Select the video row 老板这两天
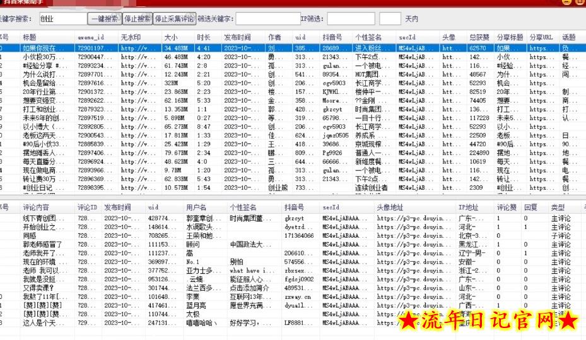The height and width of the screenshot is (340, 586). [291, 135]
